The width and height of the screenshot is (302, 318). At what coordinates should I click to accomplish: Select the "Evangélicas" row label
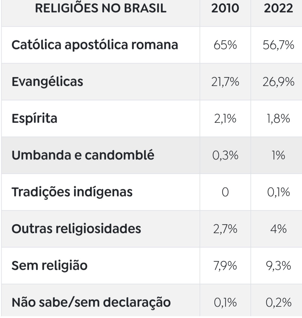(x=47, y=82)
